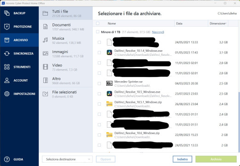Screen dimensions: 240x166
Task: Select the Mercedes Sprinter.rar file name
Action: point(129,82)
